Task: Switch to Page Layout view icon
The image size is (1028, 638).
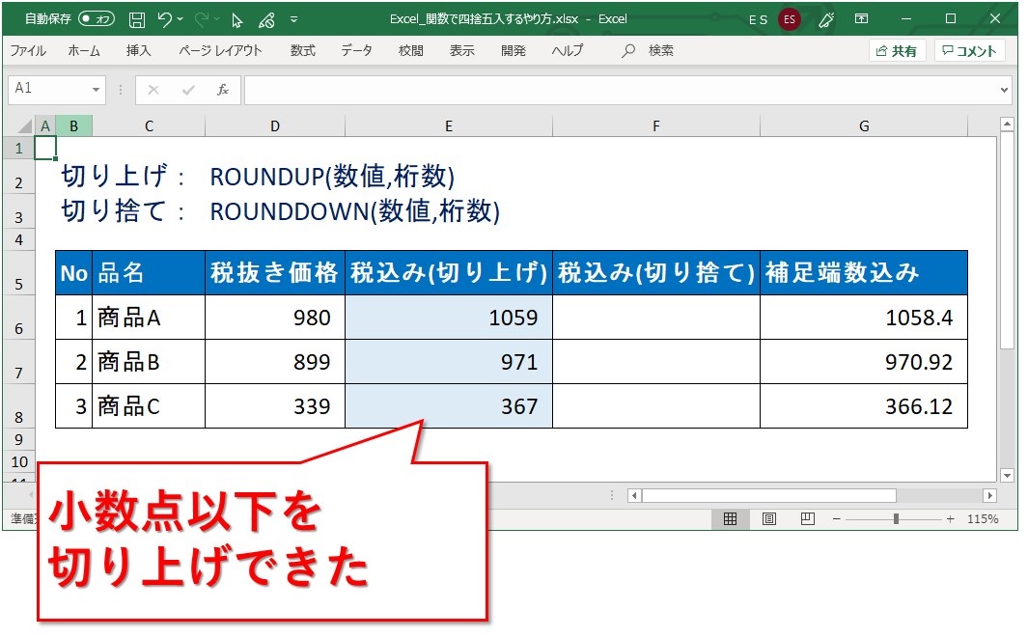Action: tap(769, 519)
